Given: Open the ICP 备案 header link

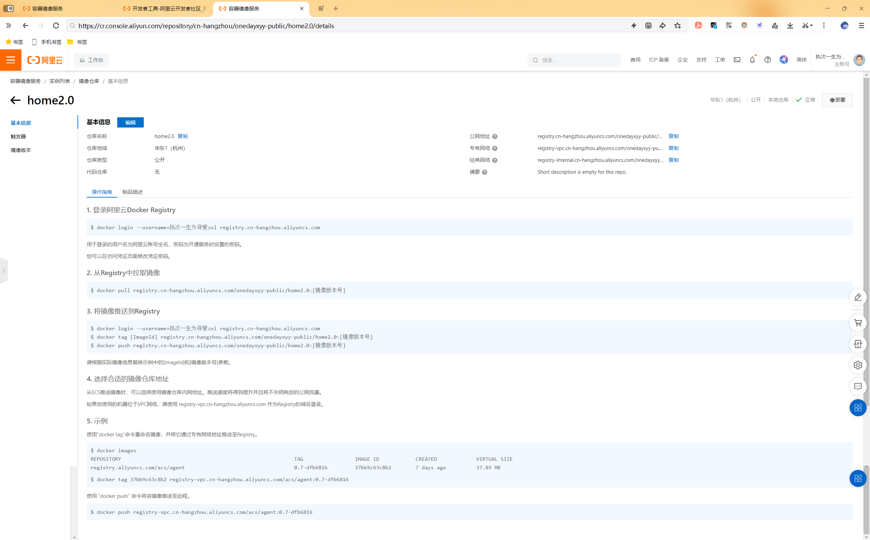Looking at the screenshot, I should pos(659,60).
